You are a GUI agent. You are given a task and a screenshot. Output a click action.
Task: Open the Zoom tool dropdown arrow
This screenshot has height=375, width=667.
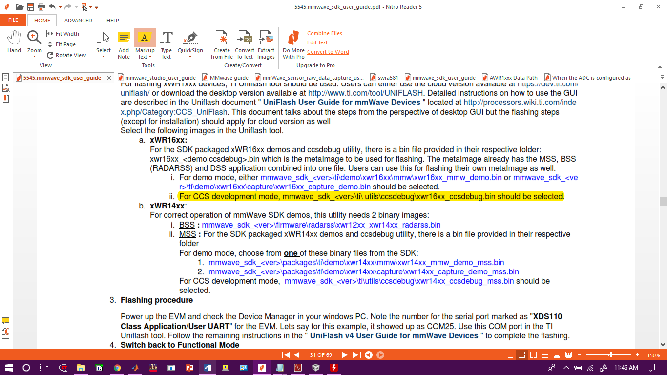34,56
